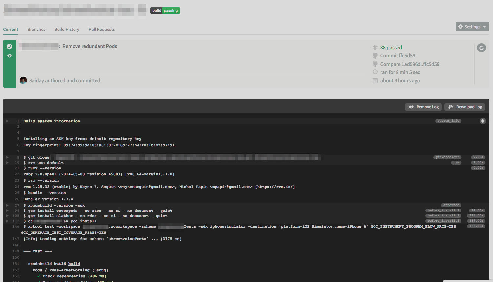The height and width of the screenshot is (282, 493).
Task: Click the build passing status badge
Action: (x=165, y=10)
